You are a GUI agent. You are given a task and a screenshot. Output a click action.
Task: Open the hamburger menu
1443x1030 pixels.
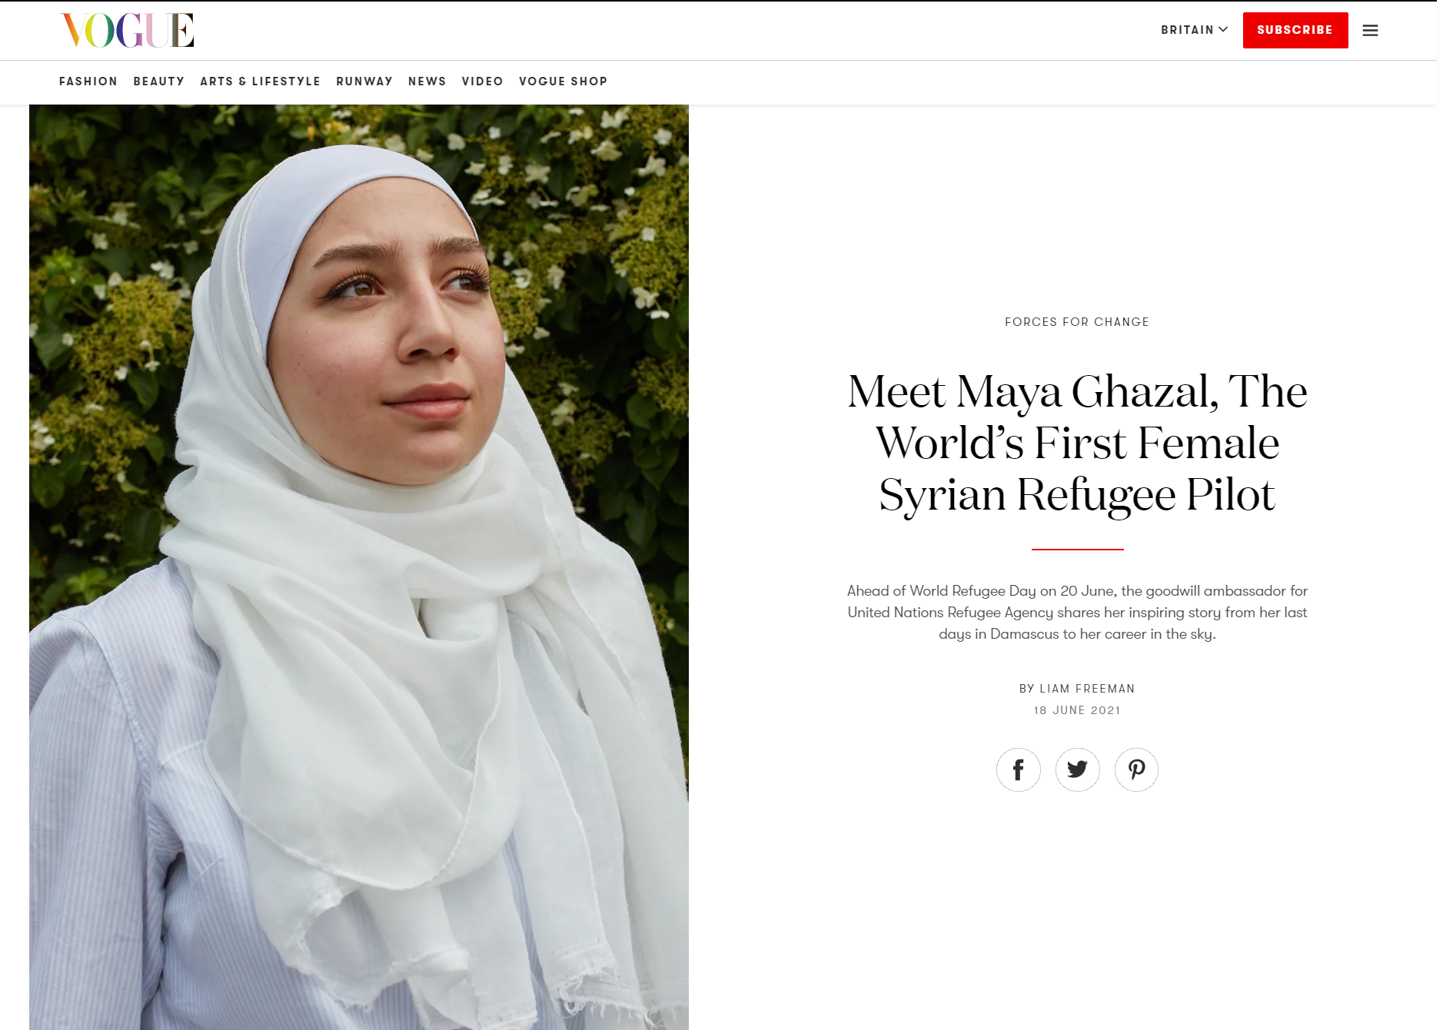pos(1370,30)
